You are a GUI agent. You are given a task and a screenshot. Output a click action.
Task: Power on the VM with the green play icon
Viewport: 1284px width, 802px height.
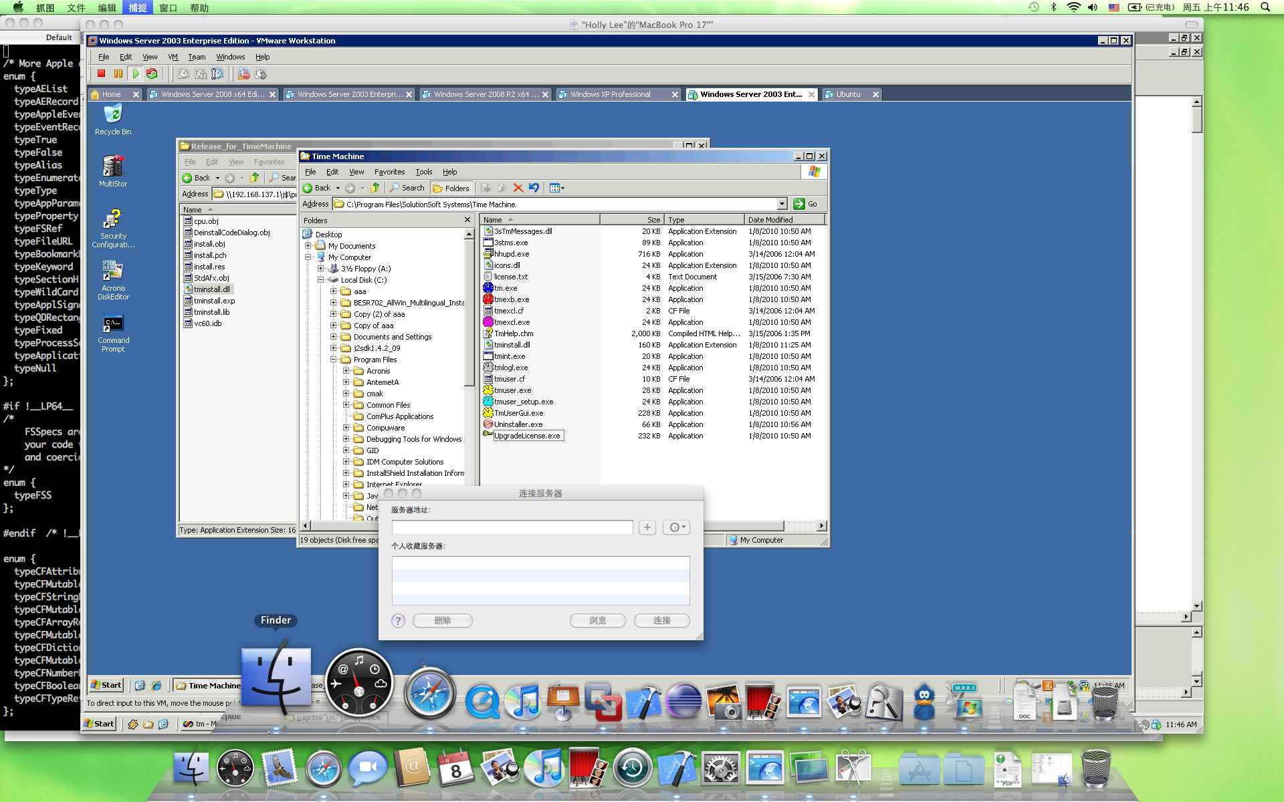pos(136,74)
